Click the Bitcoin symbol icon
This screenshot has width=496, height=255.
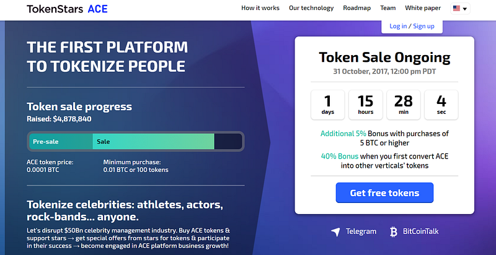pos(393,231)
